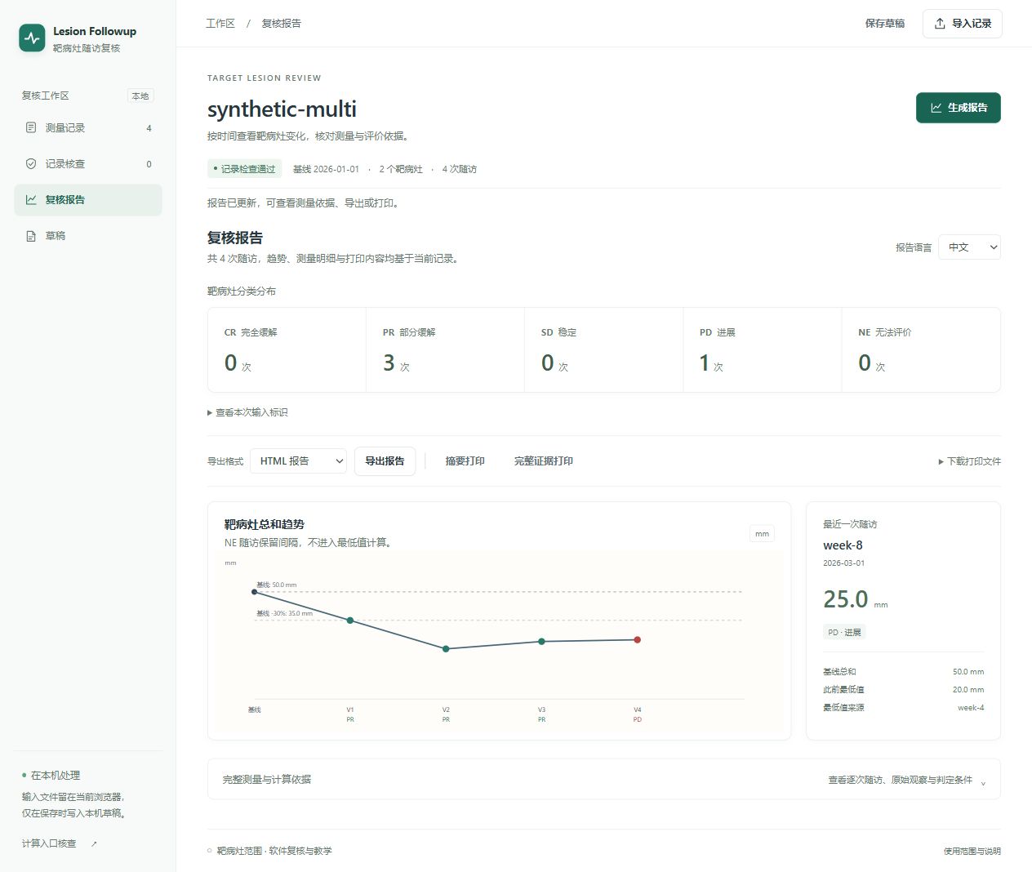Click the 此前最低值 20.0 mm value

click(968, 690)
